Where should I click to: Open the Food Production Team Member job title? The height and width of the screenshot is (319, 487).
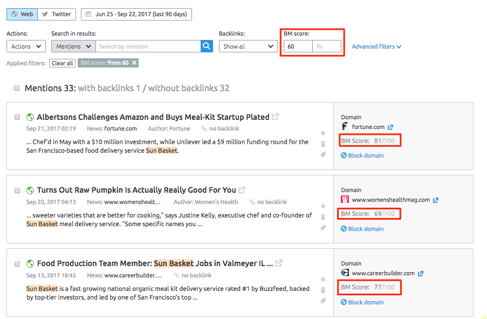[x=155, y=263]
